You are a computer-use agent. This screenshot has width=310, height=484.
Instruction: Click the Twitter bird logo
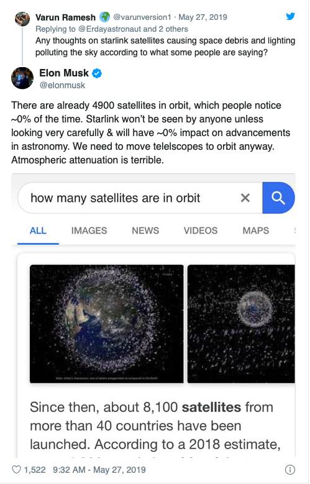click(290, 16)
